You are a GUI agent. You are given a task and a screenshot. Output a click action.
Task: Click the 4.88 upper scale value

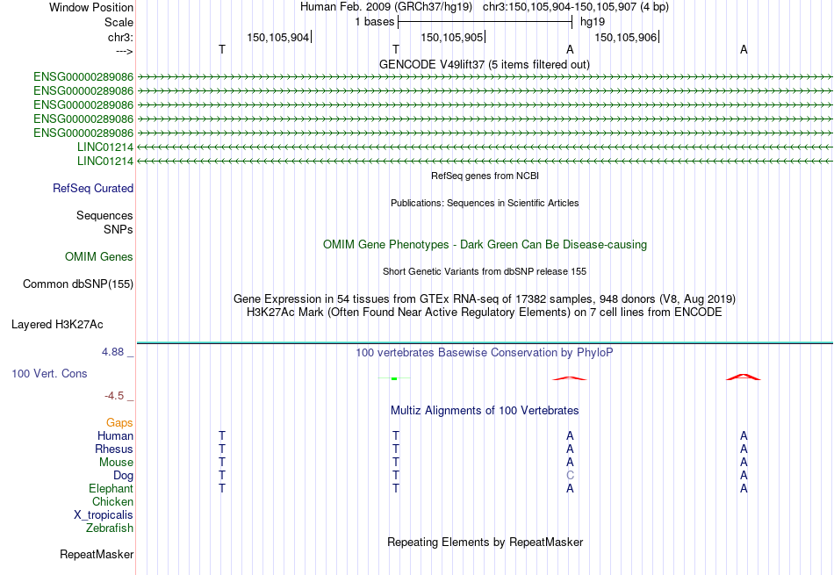click(112, 352)
